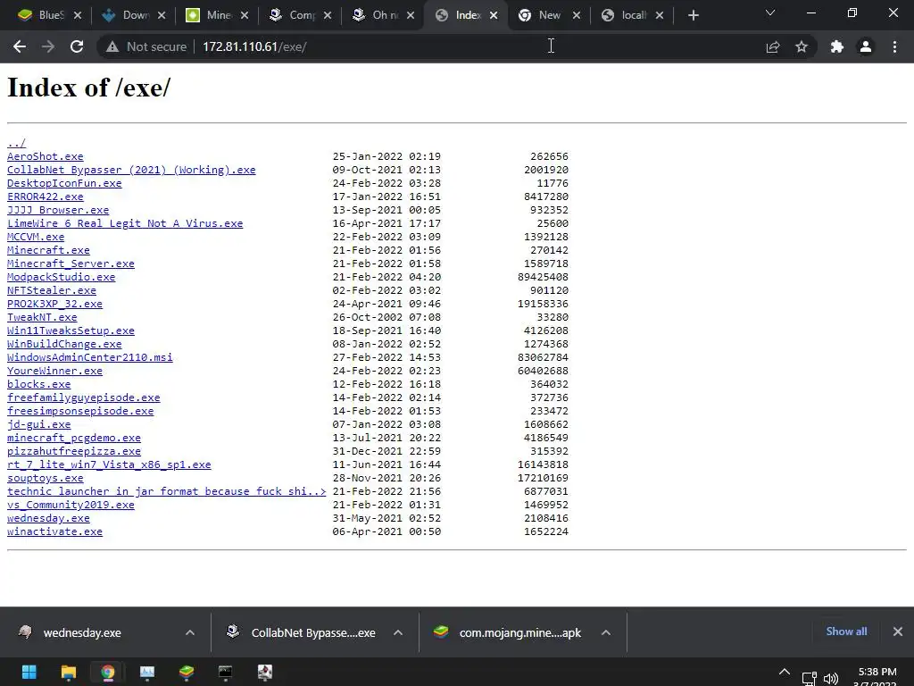Viewport: 914px width, 686px height.
Task: Close the BlueStacks tab
Action: pyautogui.click(x=78, y=15)
